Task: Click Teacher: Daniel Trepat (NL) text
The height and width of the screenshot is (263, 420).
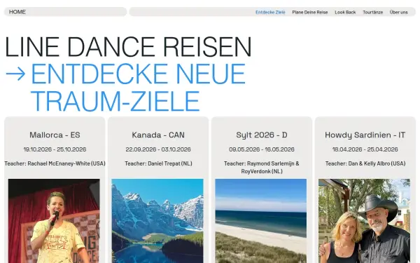Action: (x=158, y=163)
